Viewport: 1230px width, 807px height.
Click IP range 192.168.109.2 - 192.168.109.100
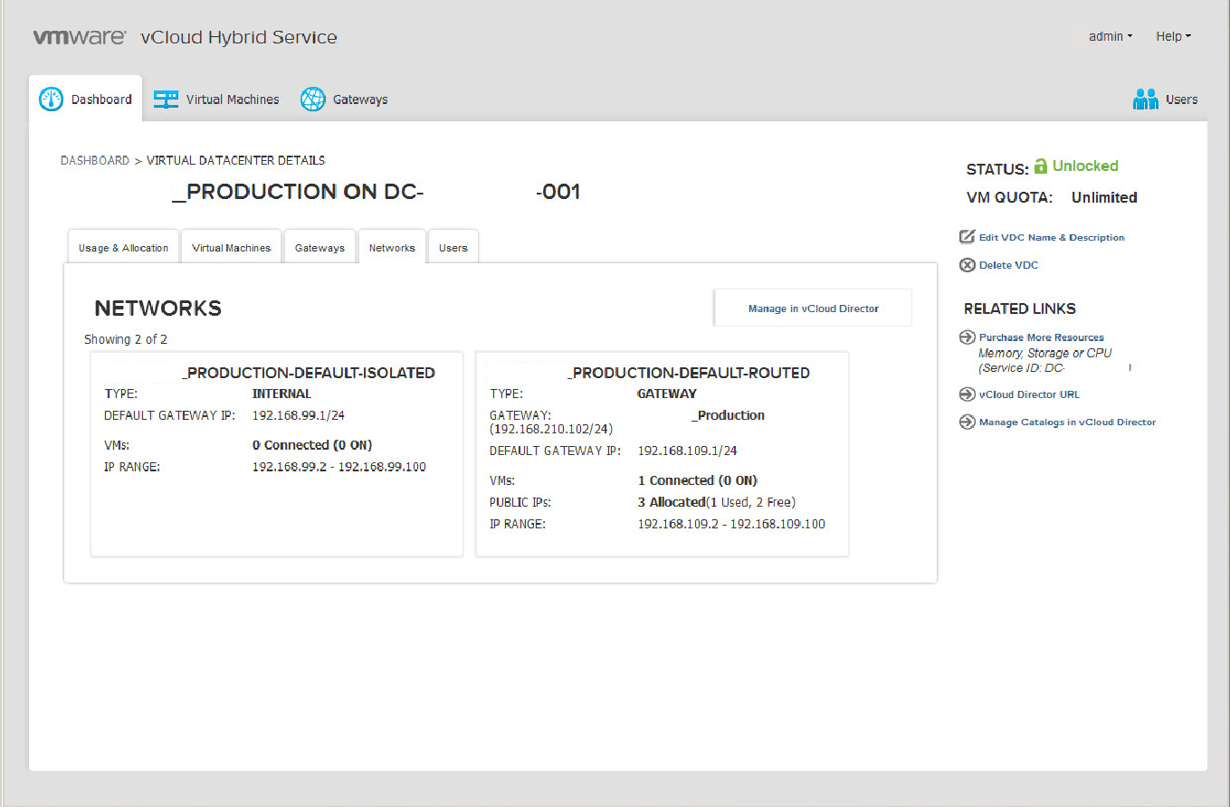coord(731,524)
